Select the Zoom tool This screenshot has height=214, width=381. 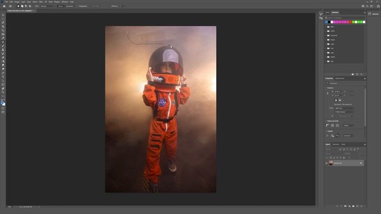coord(3,93)
